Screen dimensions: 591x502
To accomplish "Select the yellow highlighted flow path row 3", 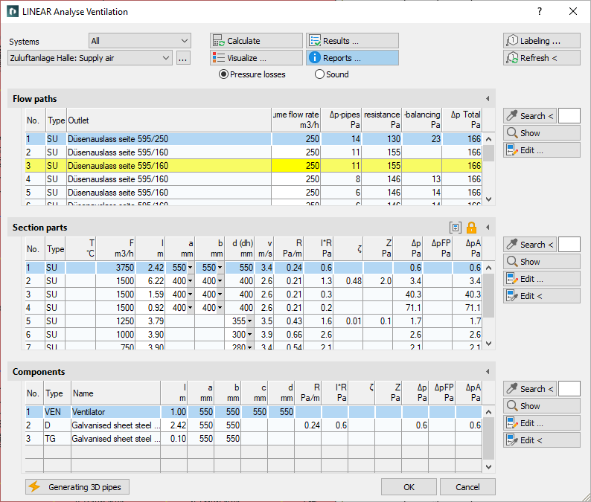I will tap(254, 166).
